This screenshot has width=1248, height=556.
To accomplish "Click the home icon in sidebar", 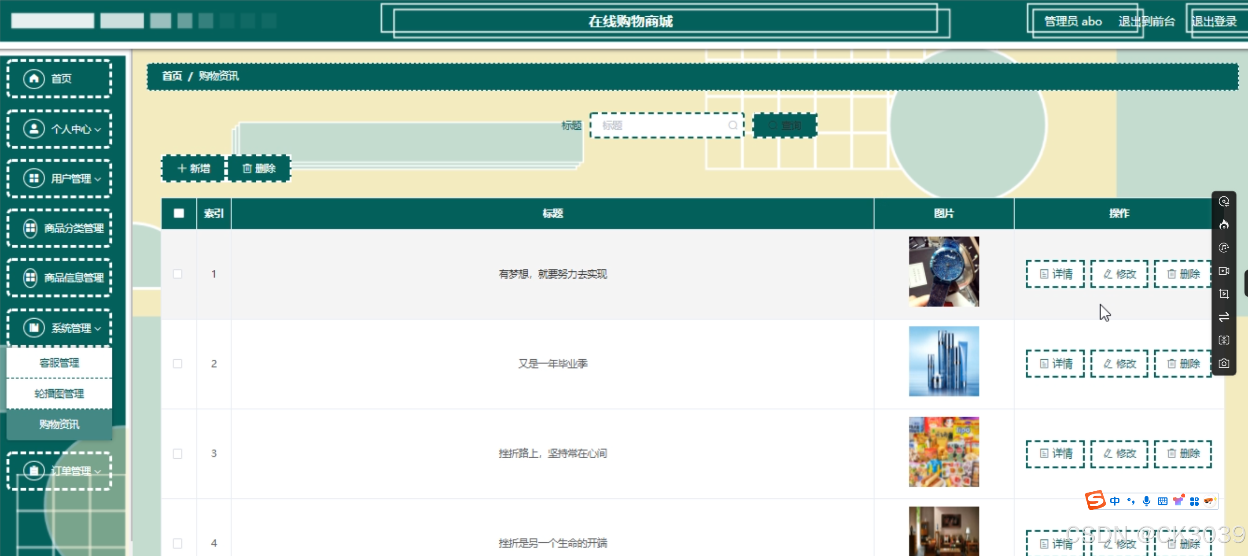I will 34,78.
